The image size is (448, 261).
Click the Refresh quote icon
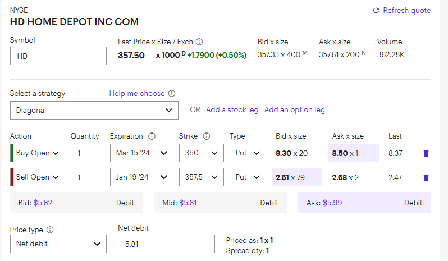coord(376,11)
